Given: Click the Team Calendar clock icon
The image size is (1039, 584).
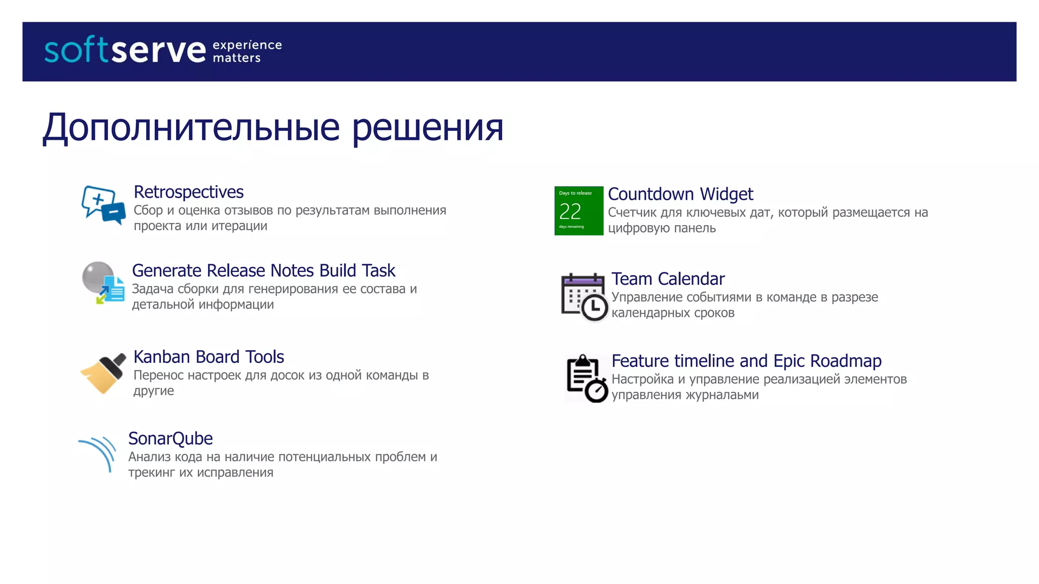Looking at the screenshot, I should (584, 297).
